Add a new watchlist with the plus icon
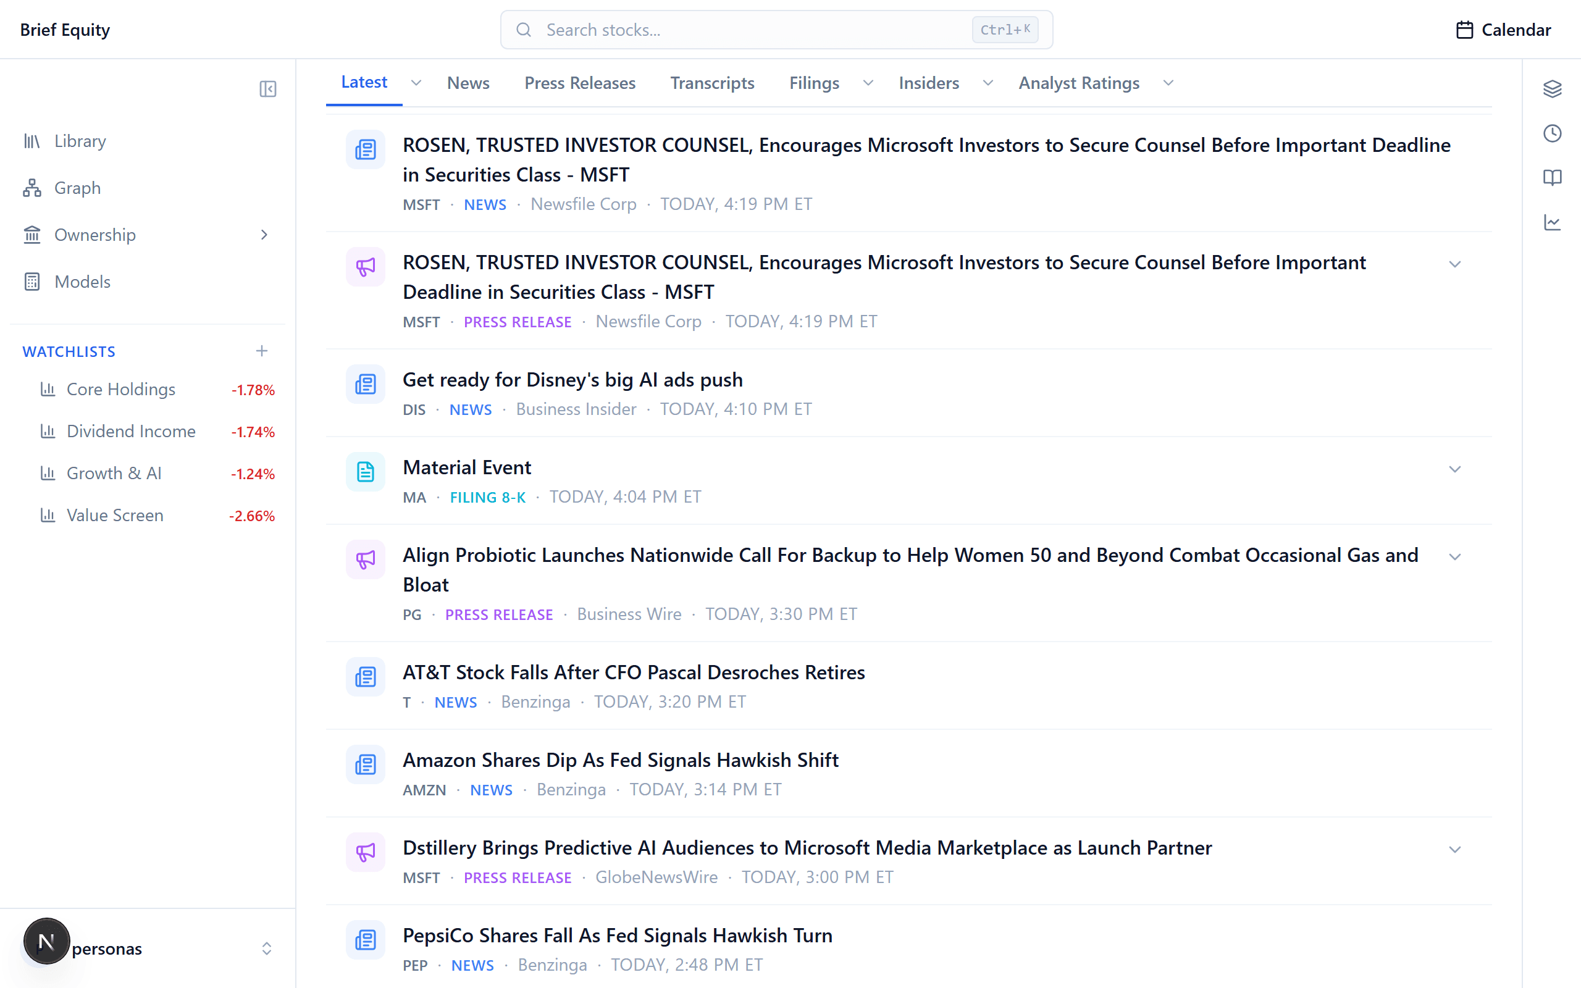 (261, 351)
